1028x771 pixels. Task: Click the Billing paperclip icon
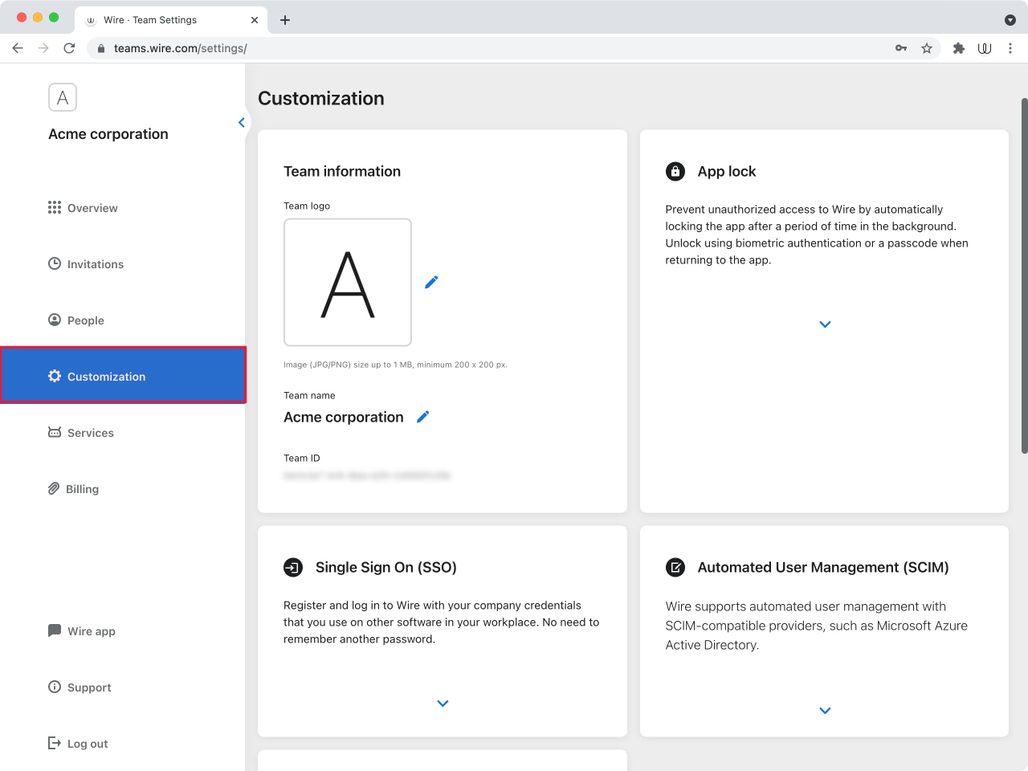pos(54,488)
